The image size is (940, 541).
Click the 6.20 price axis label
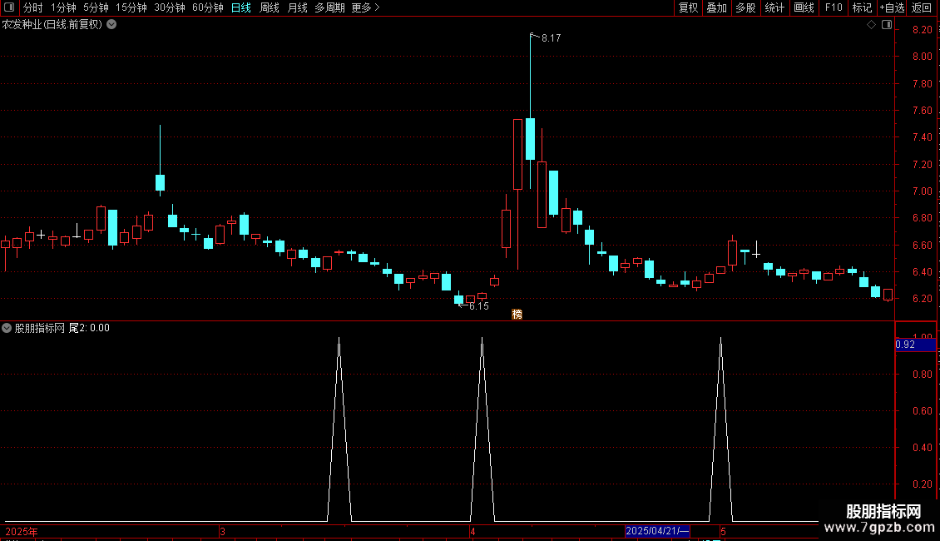[x=922, y=299]
